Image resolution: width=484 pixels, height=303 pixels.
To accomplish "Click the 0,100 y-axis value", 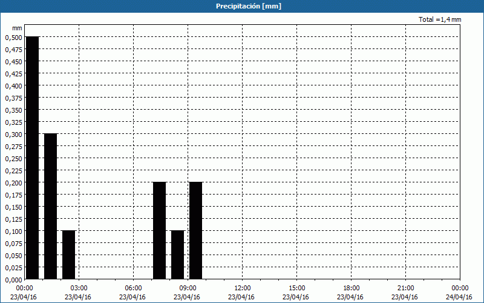I will point(13,231).
